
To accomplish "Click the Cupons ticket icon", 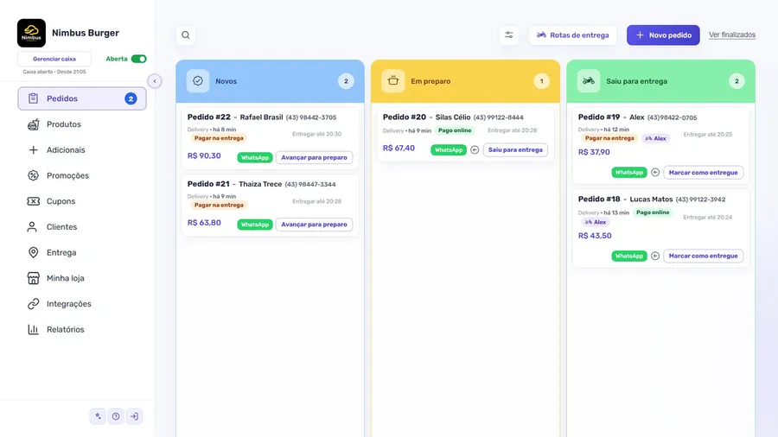I will 33,201.
